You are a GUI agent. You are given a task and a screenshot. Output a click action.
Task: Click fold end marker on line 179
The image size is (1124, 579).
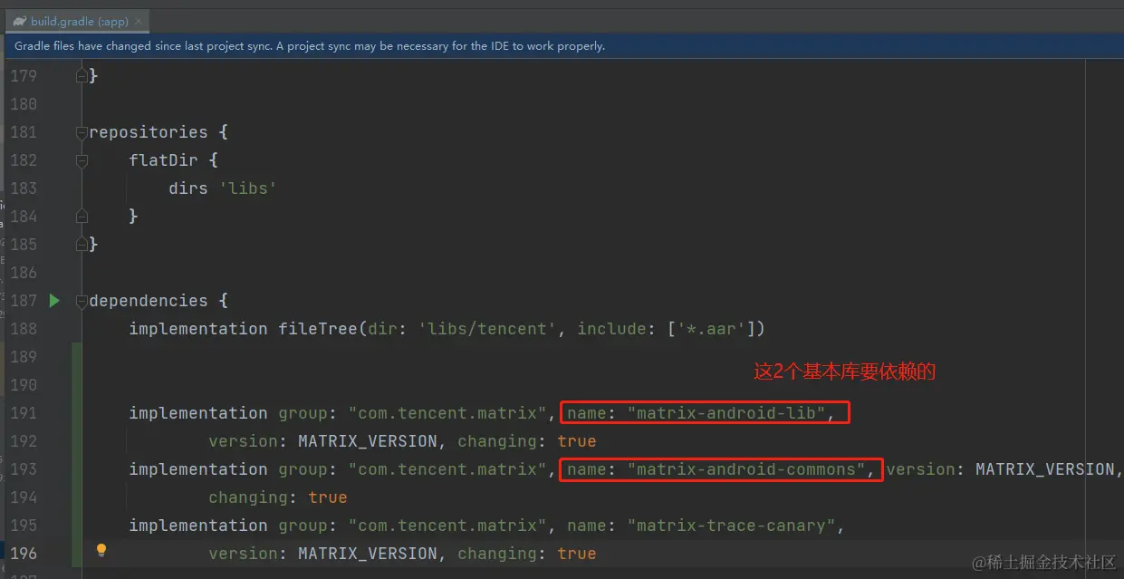click(x=82, y=76)
